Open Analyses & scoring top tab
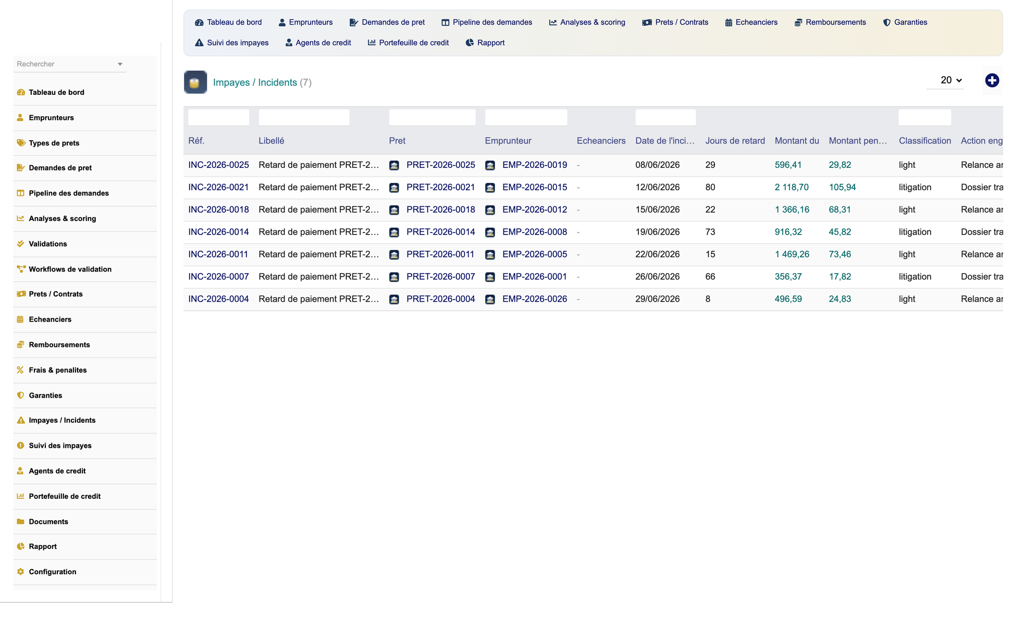Screen dimensions: 1014x628 (x=587, y=22)
